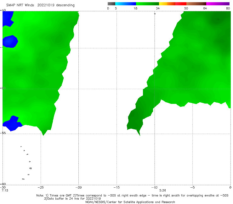Click the color bar label '5'

116,8
